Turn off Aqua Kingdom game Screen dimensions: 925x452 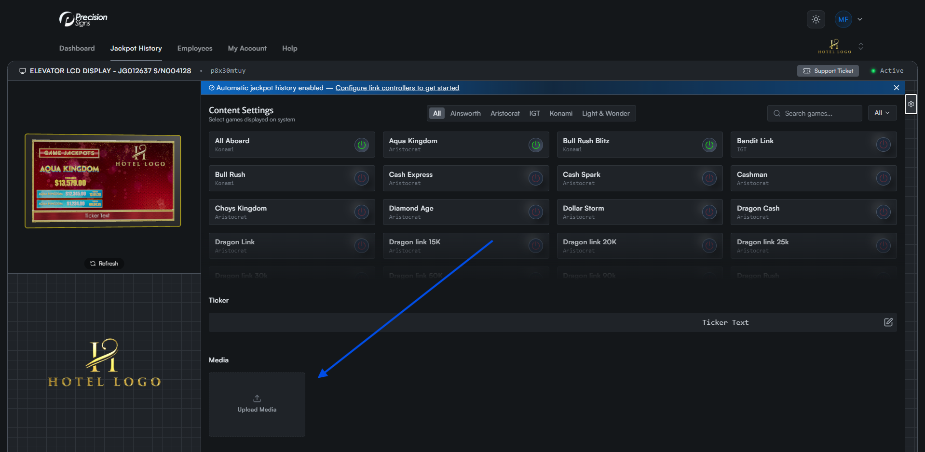coord(535,145)
